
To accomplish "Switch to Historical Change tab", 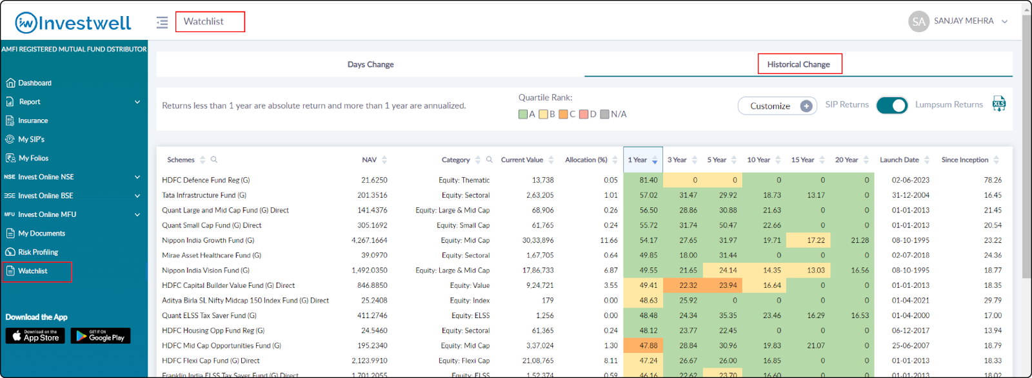I will [799, 64].
